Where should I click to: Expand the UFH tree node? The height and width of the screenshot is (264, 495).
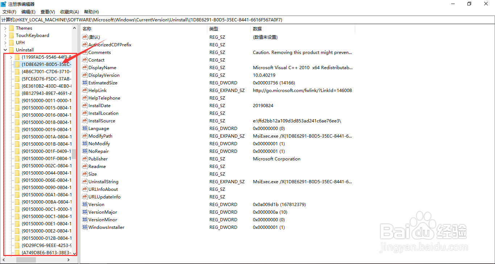[x=5, y=42]
